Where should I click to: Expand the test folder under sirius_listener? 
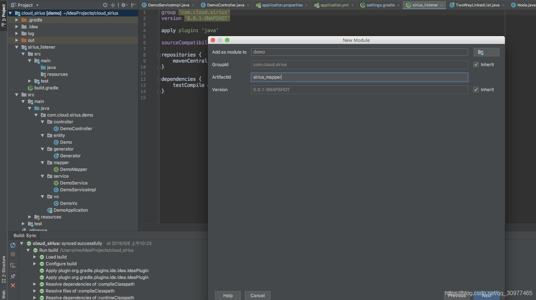point(29,81)
